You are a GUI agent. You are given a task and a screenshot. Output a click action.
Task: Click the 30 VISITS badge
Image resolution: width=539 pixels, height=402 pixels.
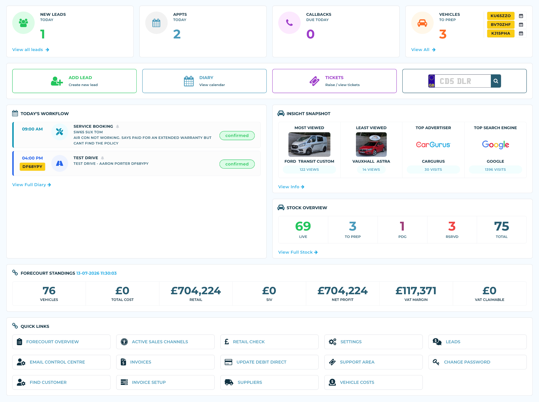coord(433,170)
